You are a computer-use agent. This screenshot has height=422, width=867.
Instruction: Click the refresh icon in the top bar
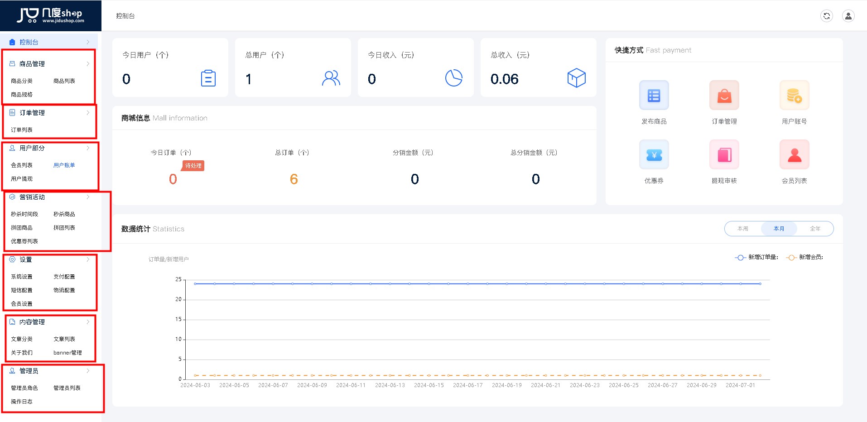pyautogui.click(x=827, y=16)
